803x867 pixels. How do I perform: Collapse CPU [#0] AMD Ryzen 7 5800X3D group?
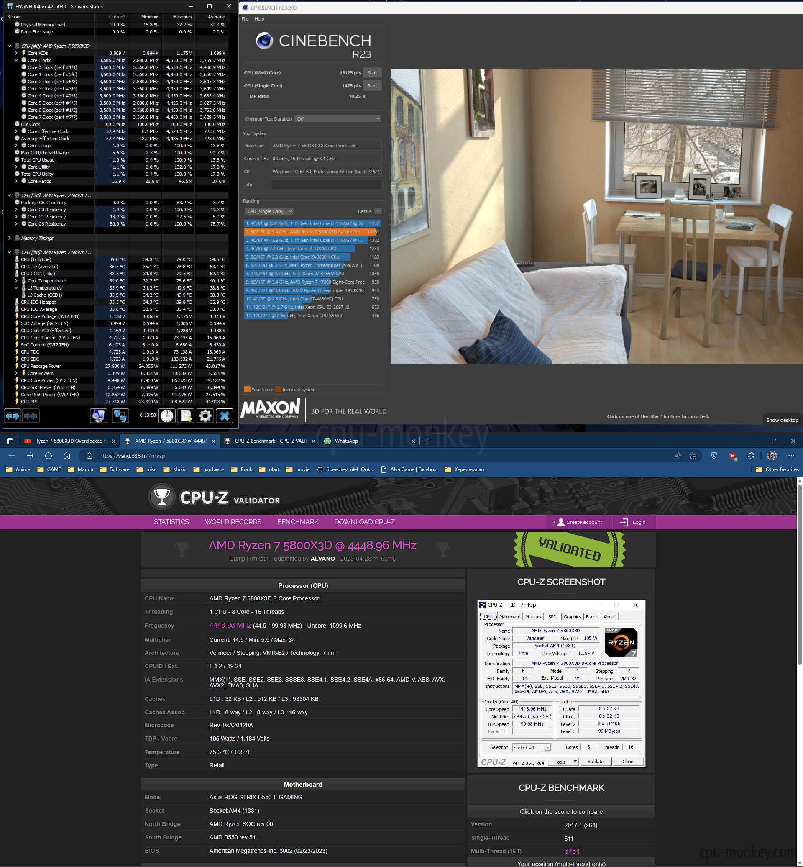tap(9, 46)
